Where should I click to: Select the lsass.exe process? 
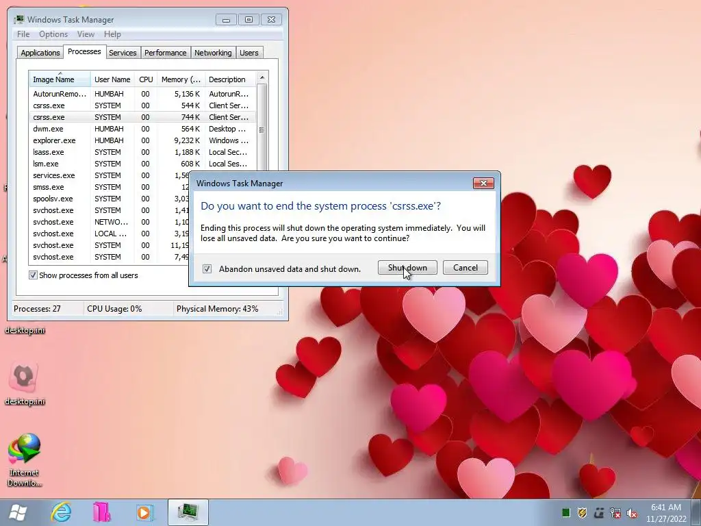(142, 152)
